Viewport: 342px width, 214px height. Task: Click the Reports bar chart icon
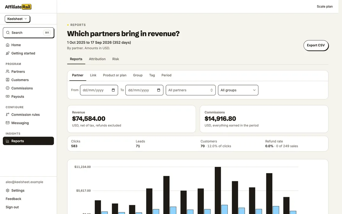pyautogui.click(x=8, y=141)
